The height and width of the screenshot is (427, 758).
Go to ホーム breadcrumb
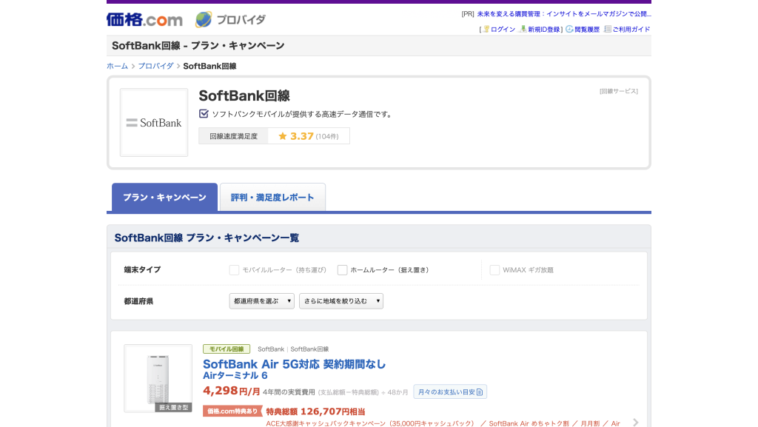coord(118,66)
